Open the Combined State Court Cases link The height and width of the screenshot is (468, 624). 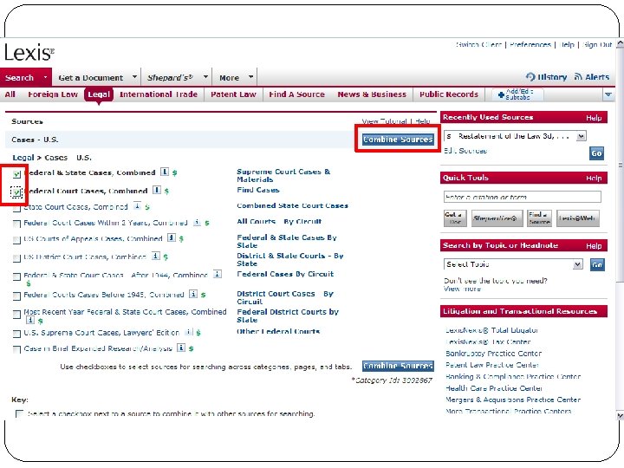[x=293, y=205]
